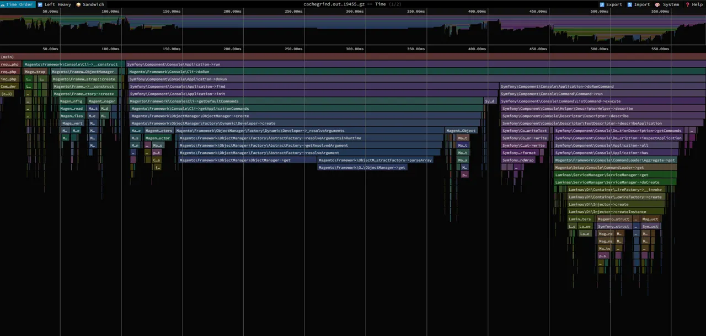Open the Sandwich view

[90, 4]
